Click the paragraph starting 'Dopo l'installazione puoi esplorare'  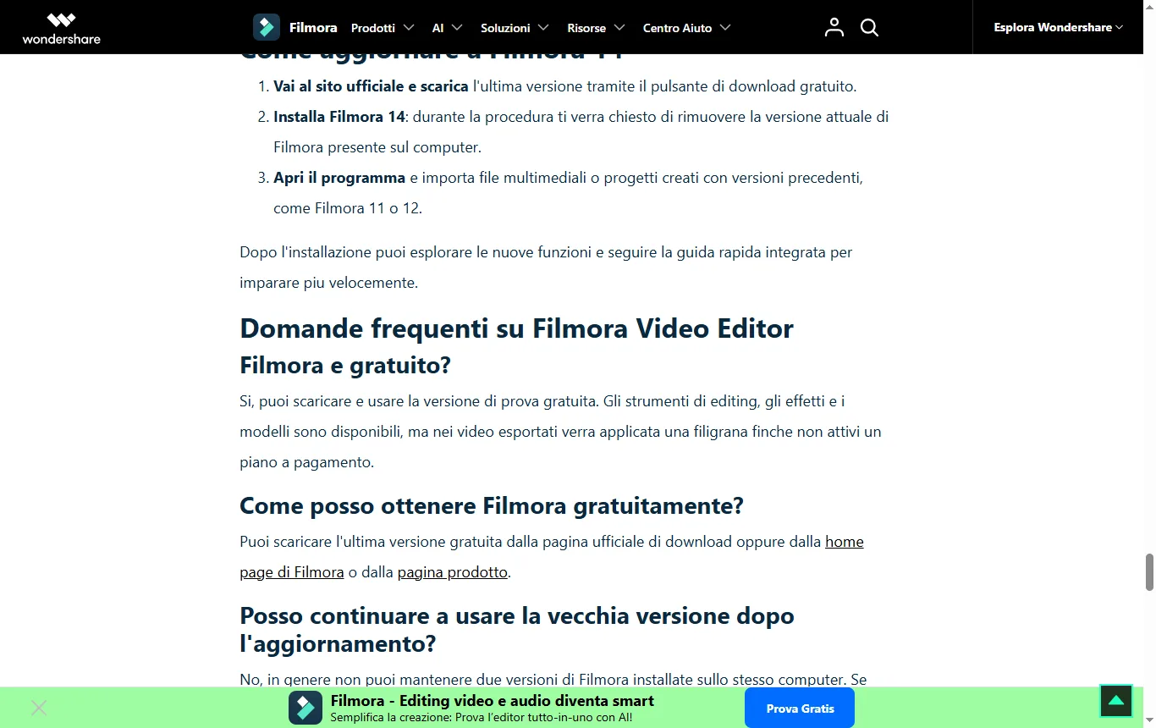tap(546, 267)
